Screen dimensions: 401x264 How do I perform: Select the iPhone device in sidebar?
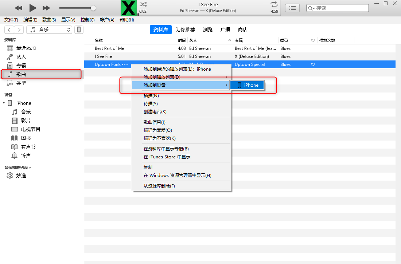point(24,103)
